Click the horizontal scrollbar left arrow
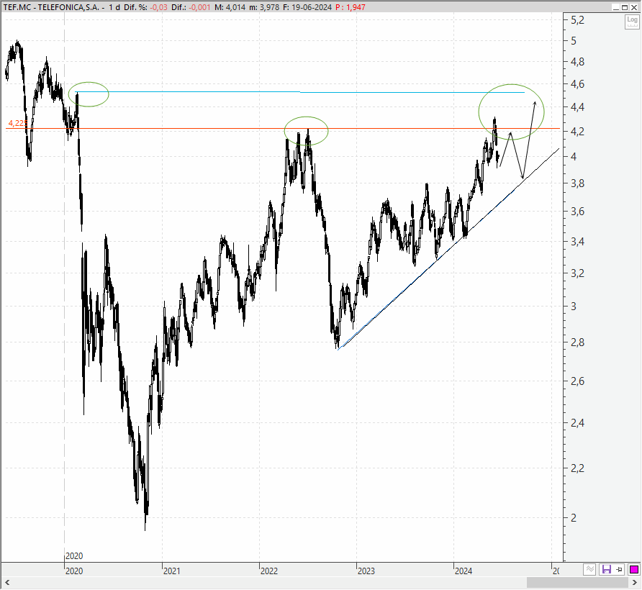 tap(7, 582)
